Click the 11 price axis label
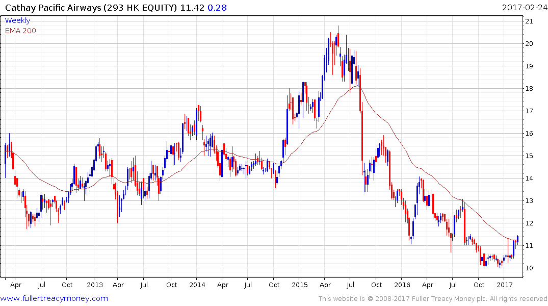Screen dimensions: 548x306 (x=529, y=245)
